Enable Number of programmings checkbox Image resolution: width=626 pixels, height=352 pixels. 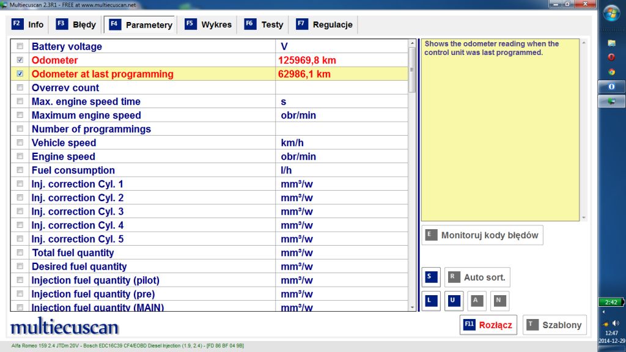pos(20,129)
